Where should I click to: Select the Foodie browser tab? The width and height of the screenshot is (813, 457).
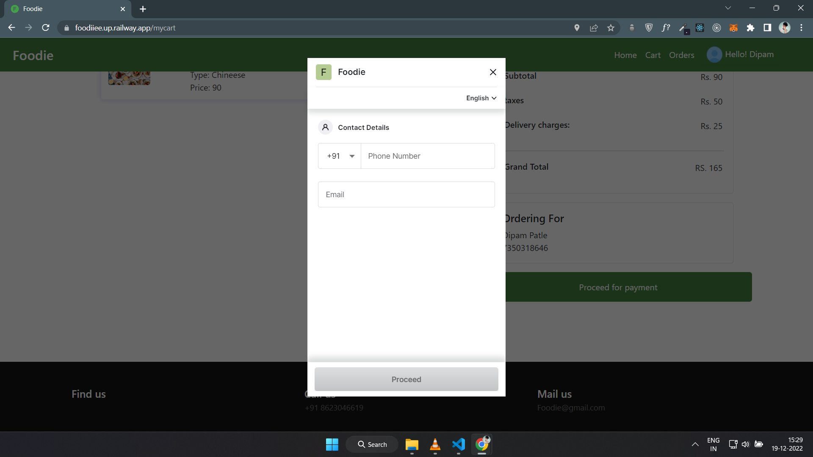pyautogui.click(x=64, y=9)
